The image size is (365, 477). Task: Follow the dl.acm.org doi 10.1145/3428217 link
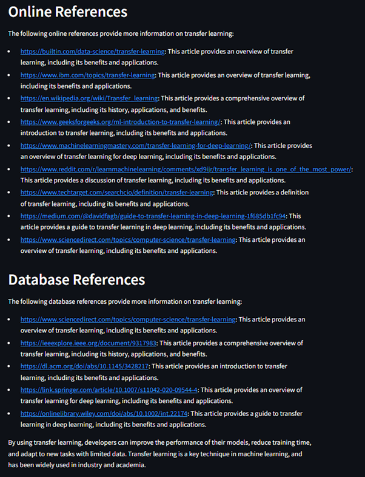[x=84, y=366]
